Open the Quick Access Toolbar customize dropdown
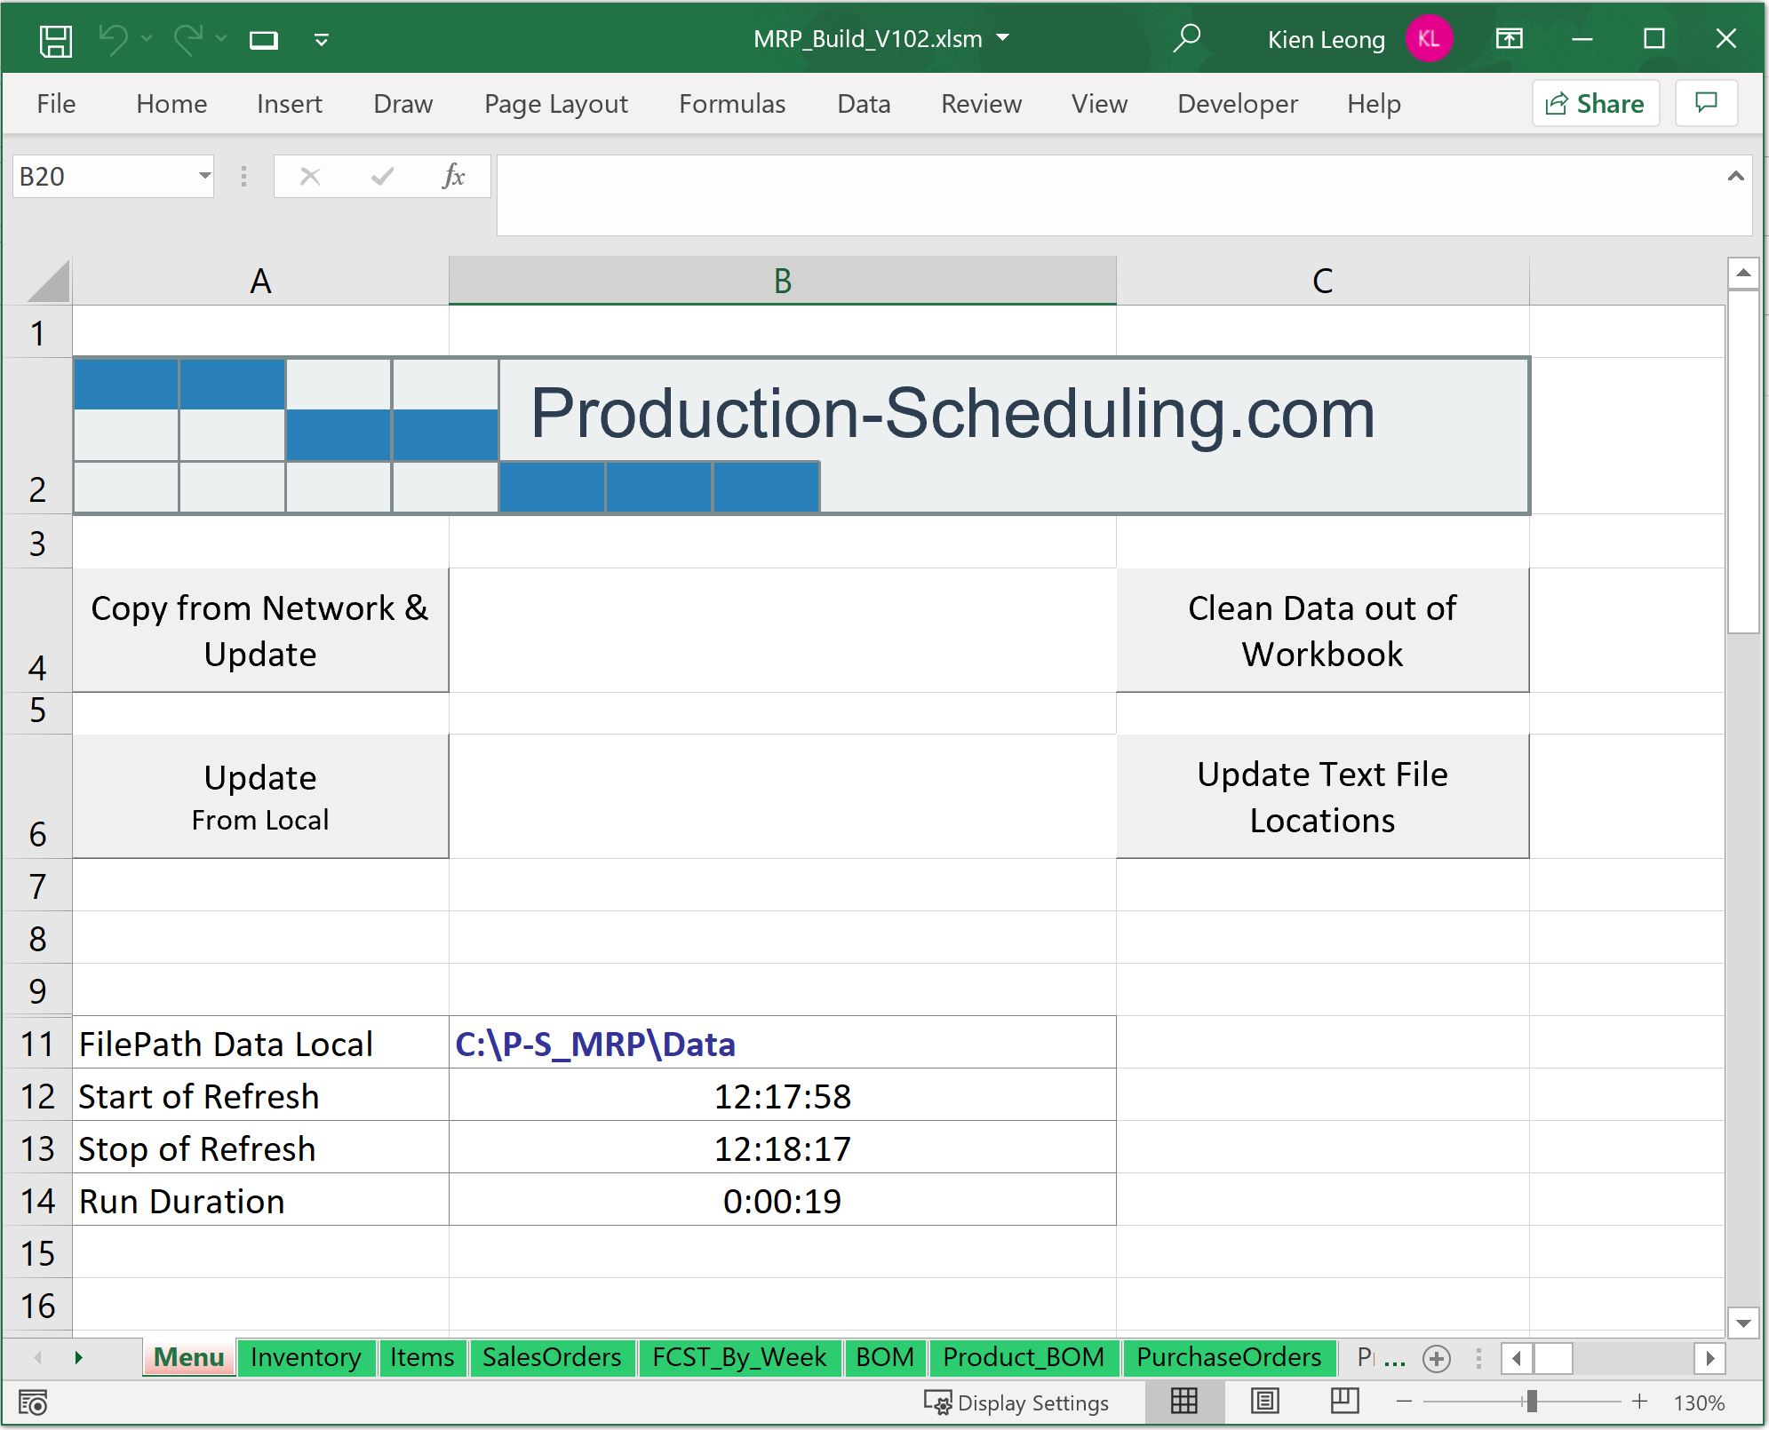 tap(321, 39)
